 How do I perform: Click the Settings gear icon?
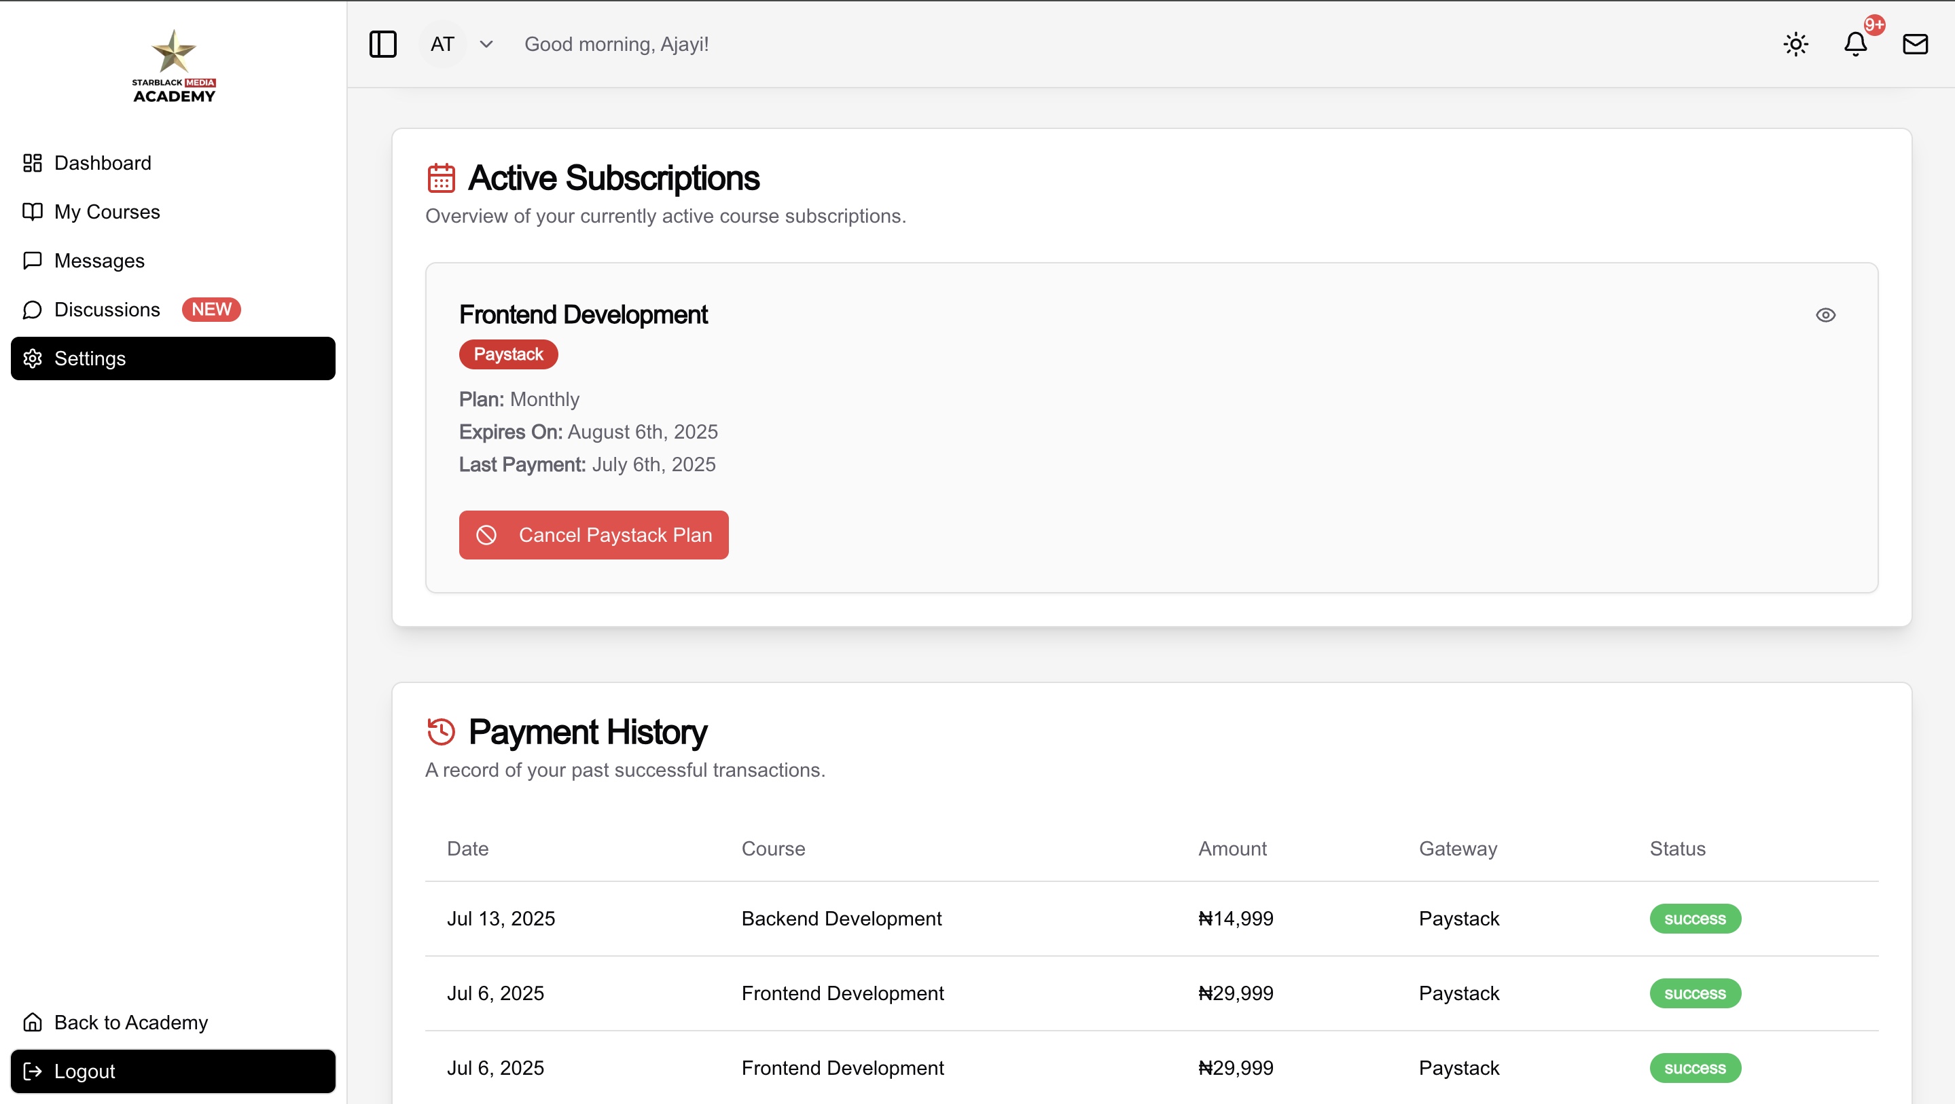tap(33, 358)
